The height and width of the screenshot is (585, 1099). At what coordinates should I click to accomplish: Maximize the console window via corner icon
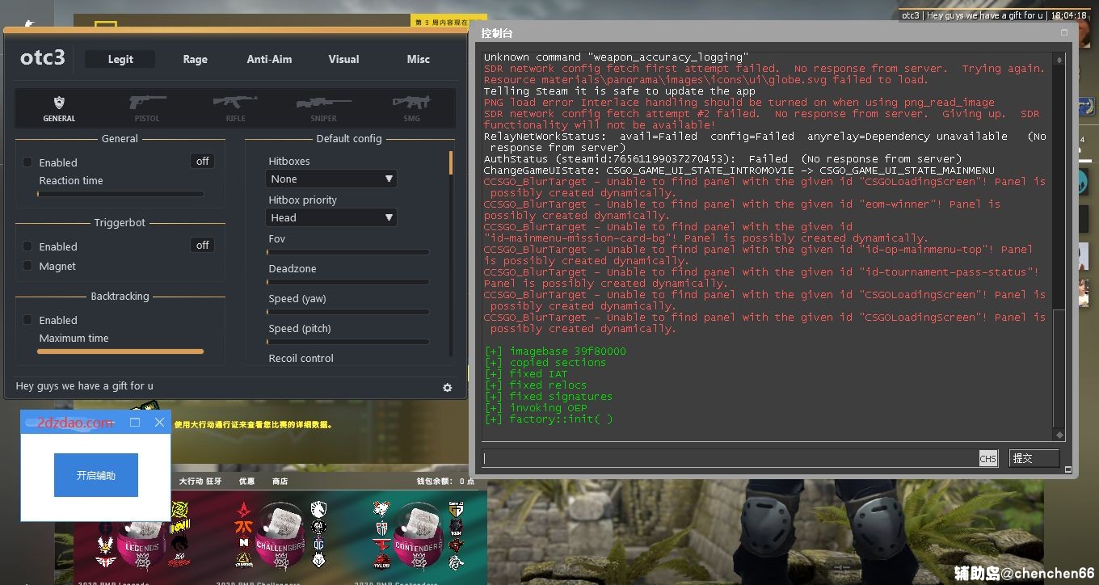point(1064,33)
